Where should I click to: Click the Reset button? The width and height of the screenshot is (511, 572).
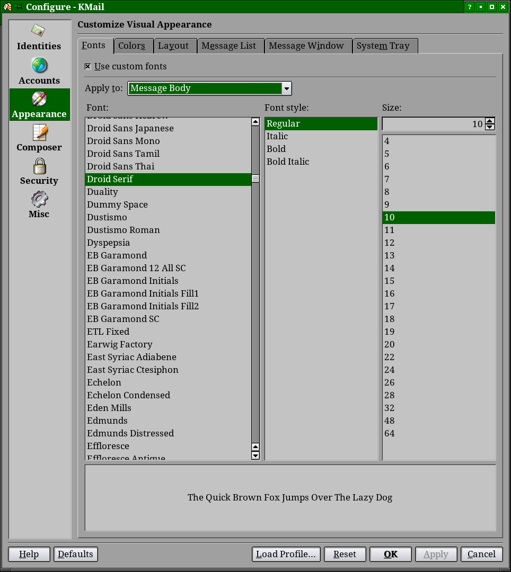pos(345,554)
